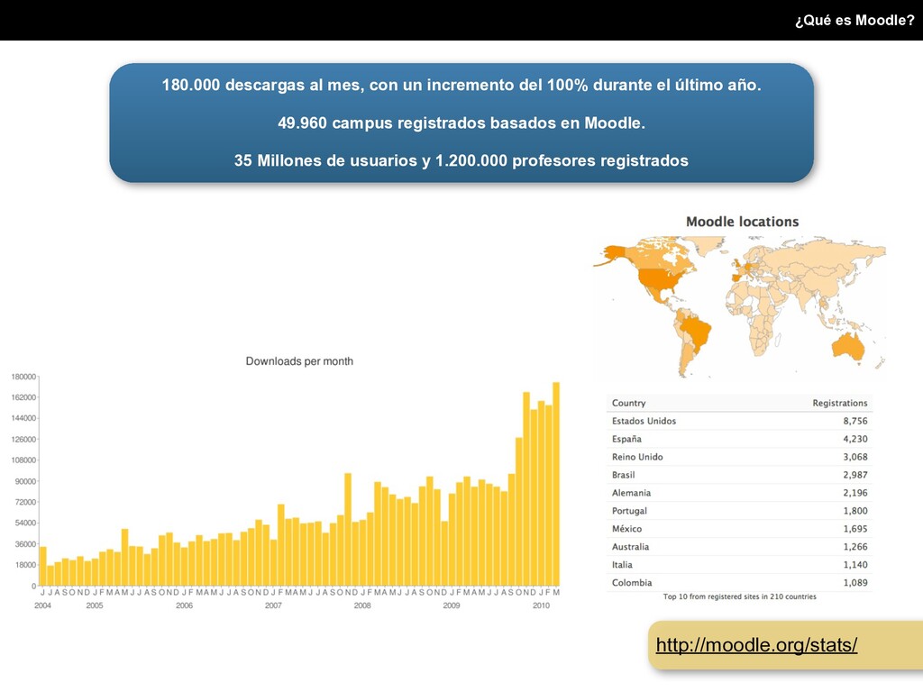Select the 'Australia' country cell
This screenshot has width=923, height=692.
point(630,547)
